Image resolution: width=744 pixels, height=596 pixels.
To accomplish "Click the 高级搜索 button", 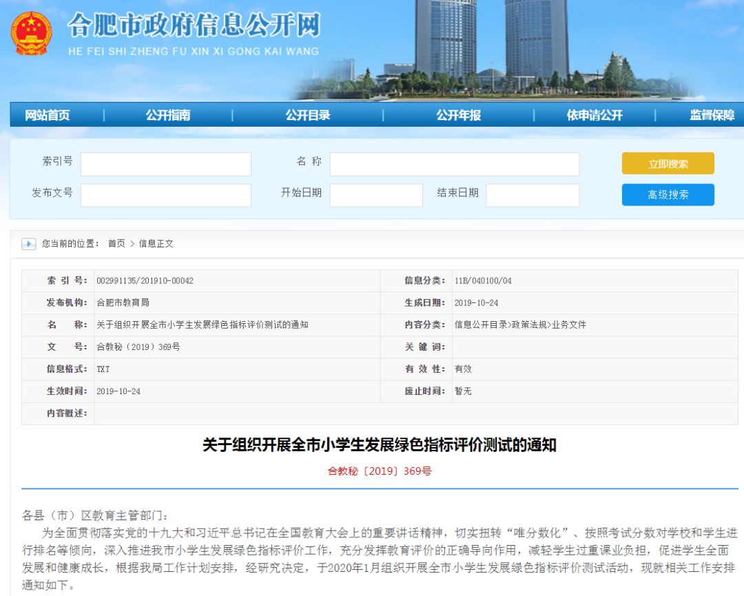I will [x=668, y=194].
